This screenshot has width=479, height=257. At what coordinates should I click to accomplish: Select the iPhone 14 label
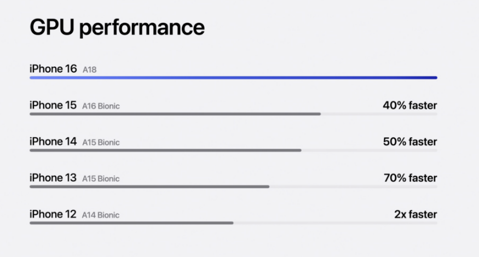tap(53, 142)
